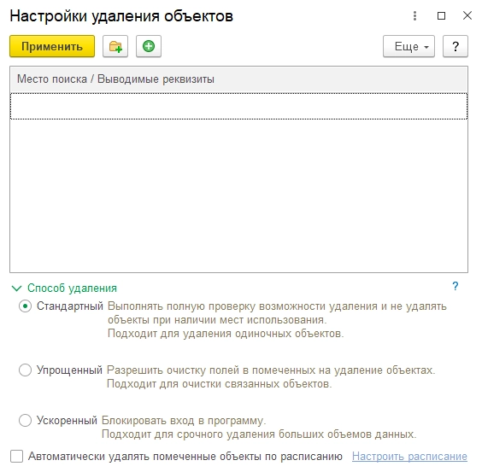The image size is (482, 472).
Task: Click the Применить button
Action: (52, 46)
